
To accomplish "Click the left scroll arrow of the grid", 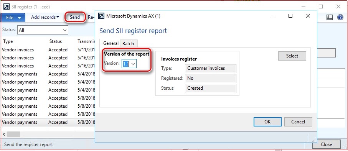I will 4,135.
